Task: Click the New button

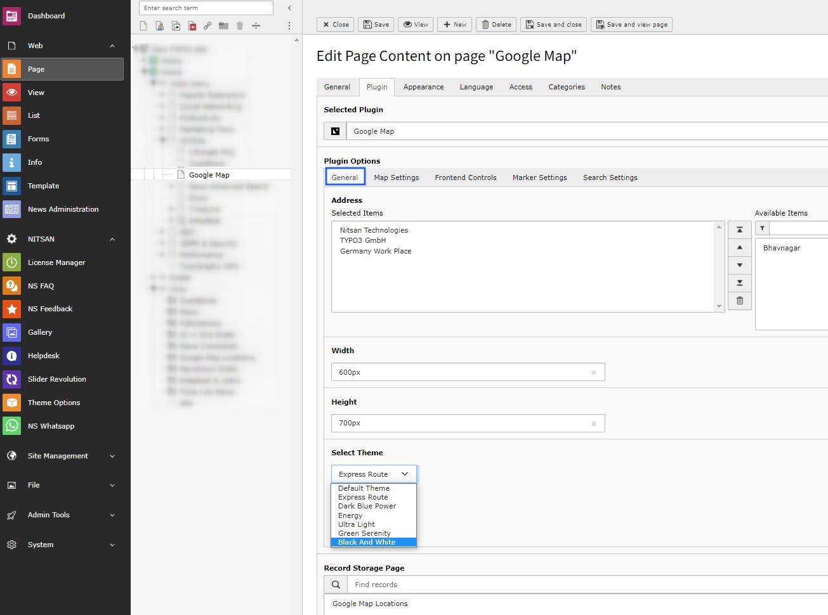Action: pyautogui.click(x=454, y=25)
